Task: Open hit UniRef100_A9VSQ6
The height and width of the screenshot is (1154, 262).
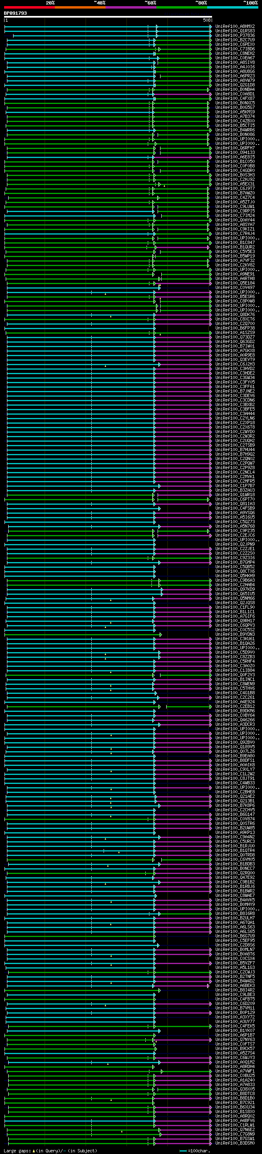Action: pos(235,513)
